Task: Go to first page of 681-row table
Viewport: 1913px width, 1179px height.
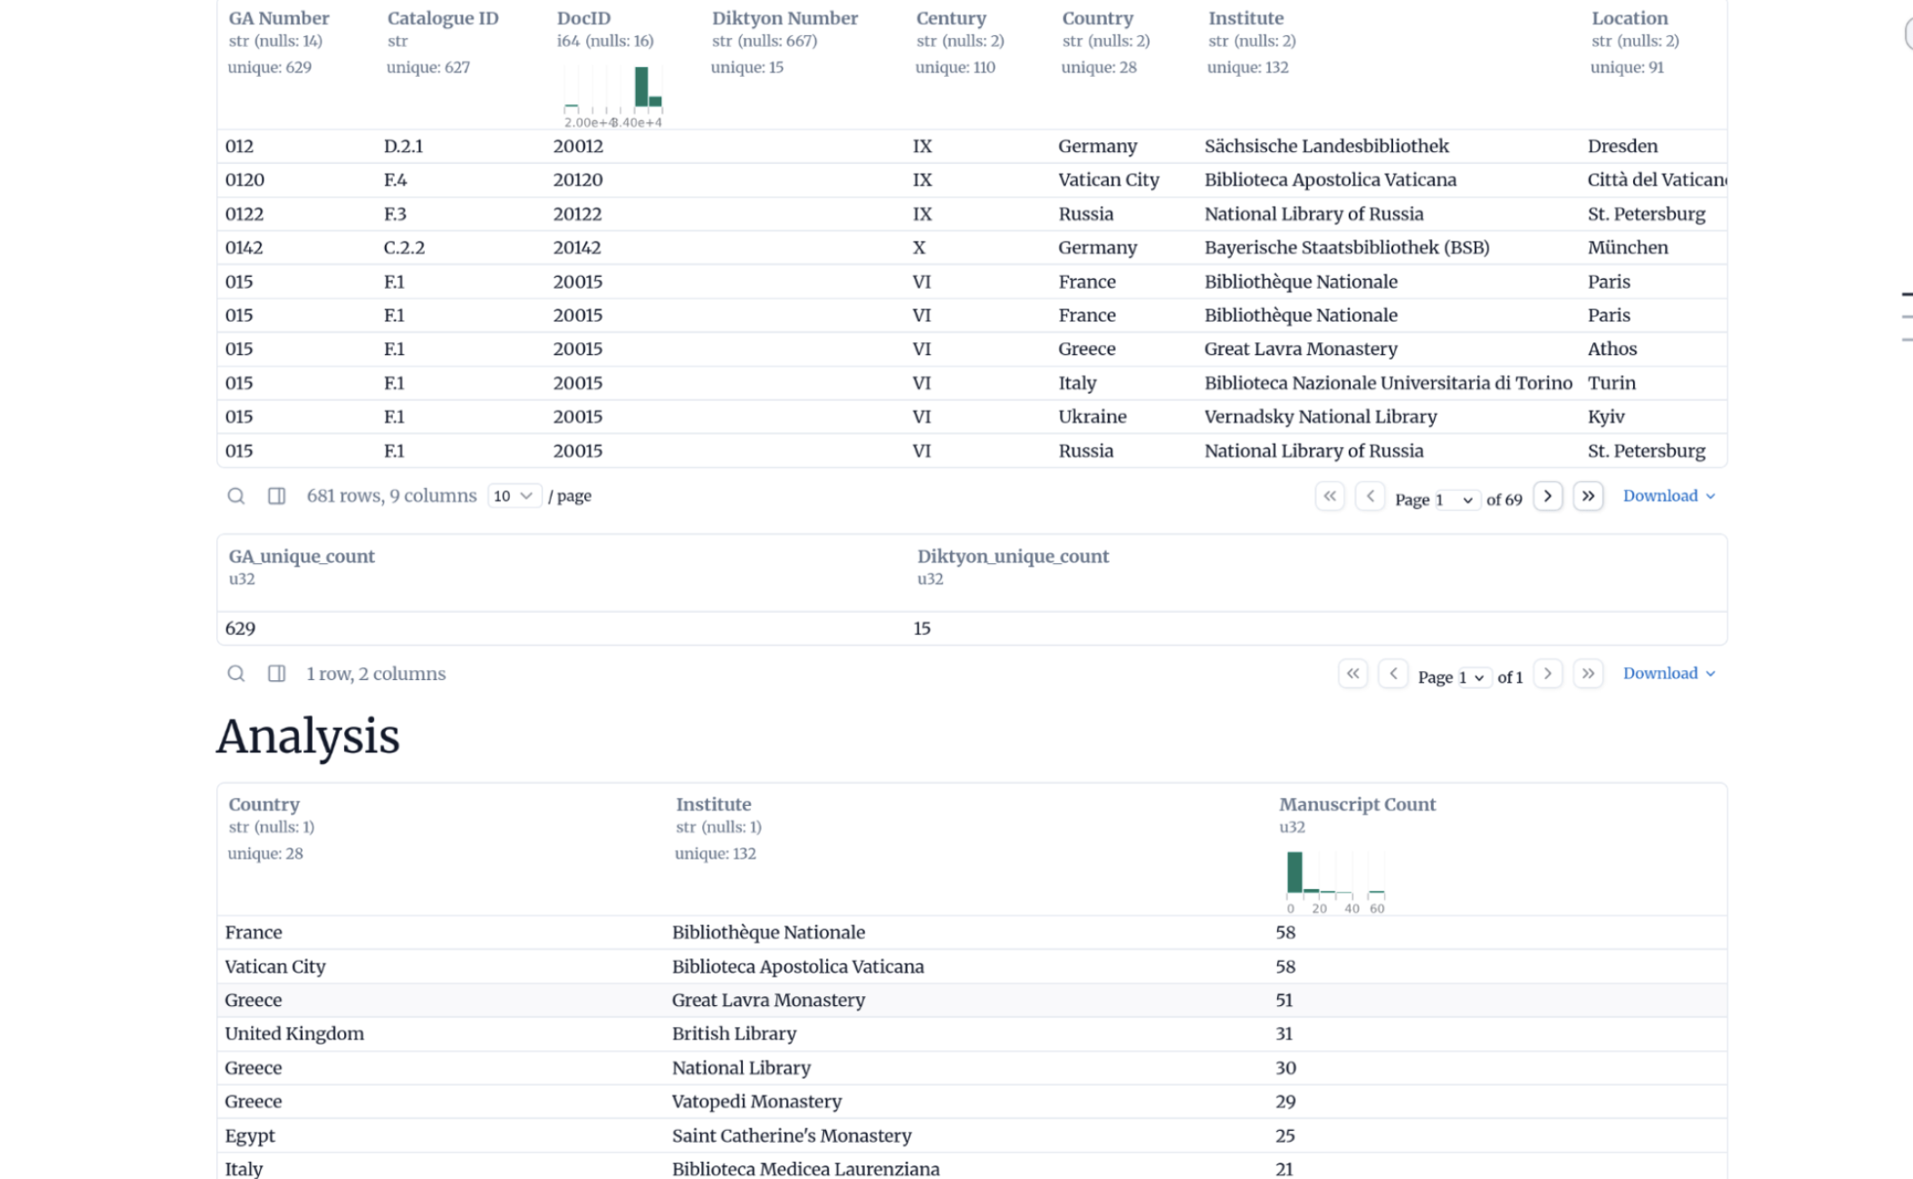Action: point(1329,496)
